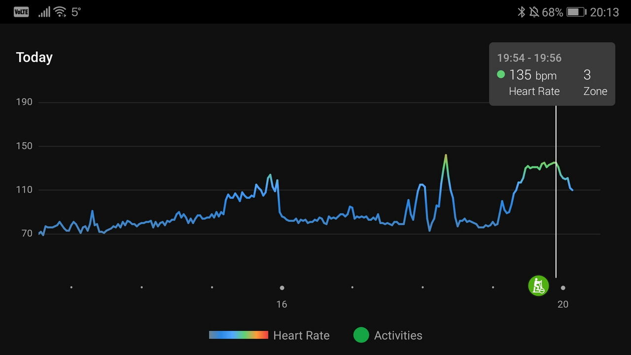The image size is (631, 355).
Task: Tap the VoLTE status icon
Action: (x=21, y=12)
